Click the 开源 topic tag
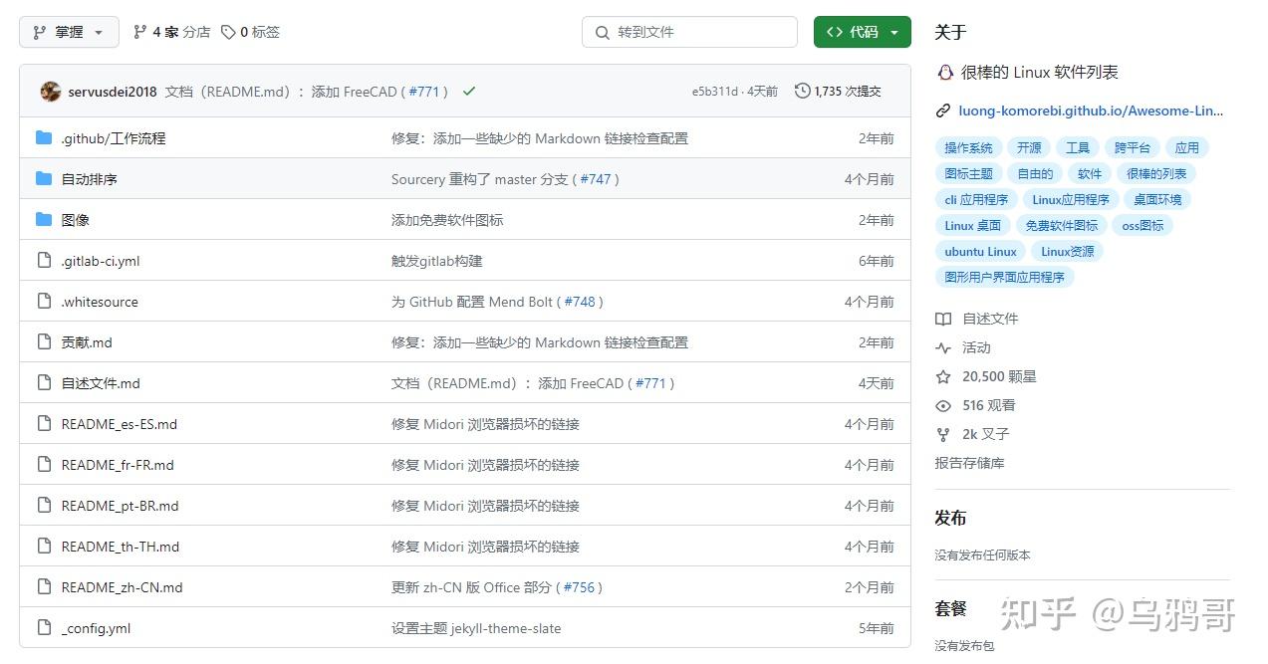Screen dimensions: 1268x664 click(1028, 146)
